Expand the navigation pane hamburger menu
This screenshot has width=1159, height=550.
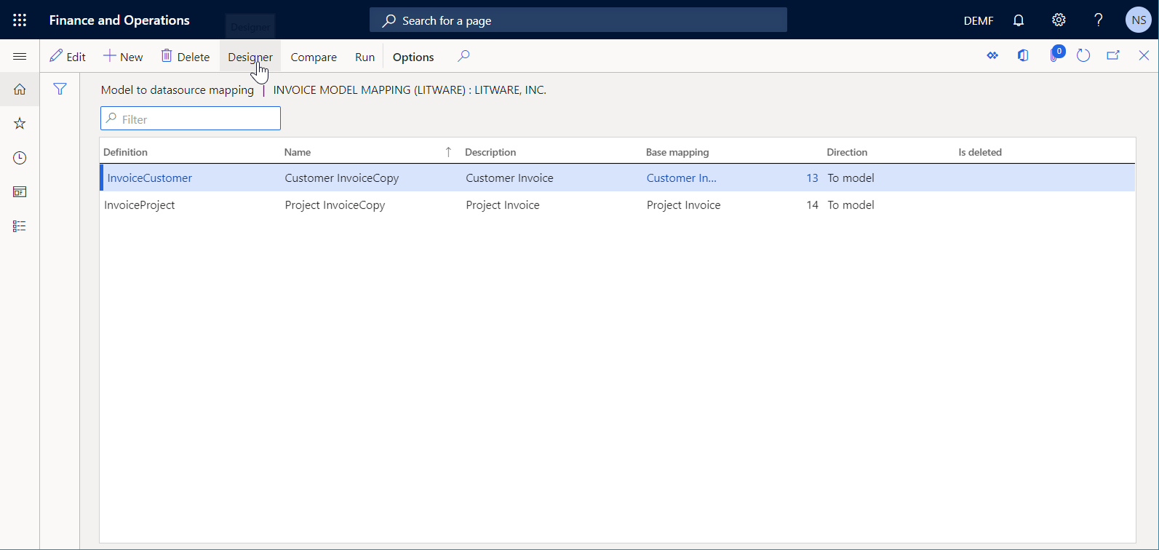click(20, 56)
